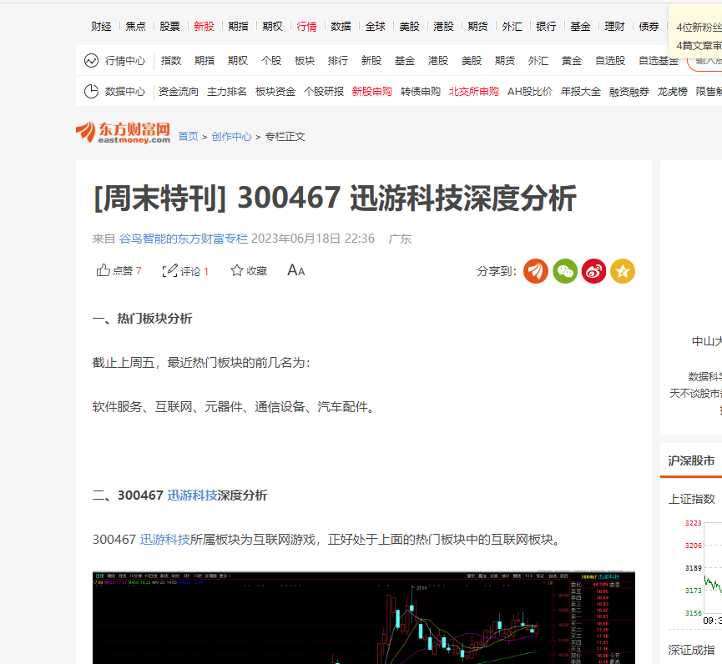The image size is (722, 664).
Task: Go to 指数 in 行情中心 row
Action: (171, 60)
